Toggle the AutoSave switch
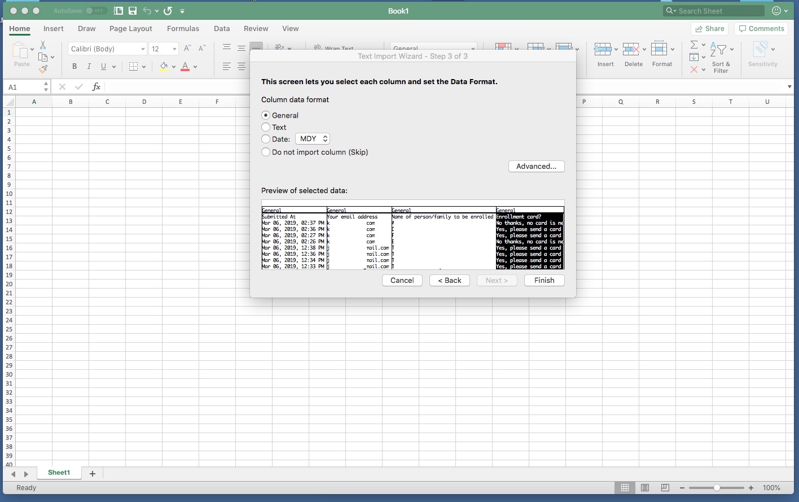The image size is (799, 502). tap(96, 11)
